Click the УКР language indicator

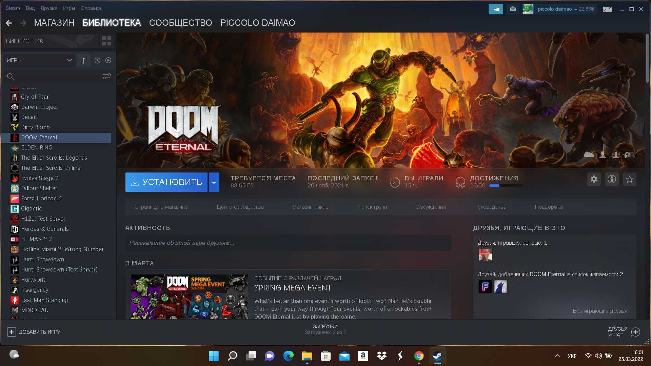[572, 356]
